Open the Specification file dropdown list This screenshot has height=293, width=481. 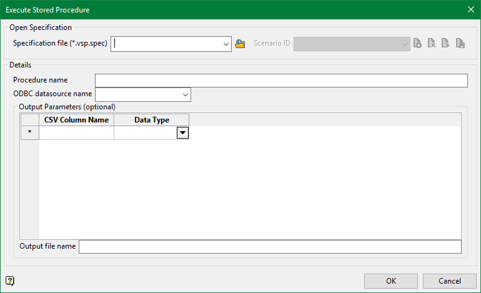pyautogui.click(x=226, y=44)
